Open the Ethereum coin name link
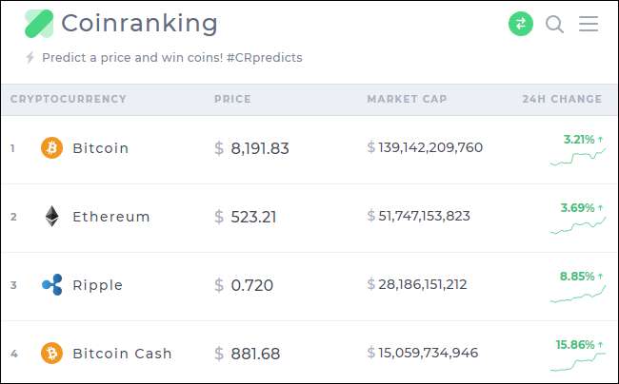 pos(111,217)
